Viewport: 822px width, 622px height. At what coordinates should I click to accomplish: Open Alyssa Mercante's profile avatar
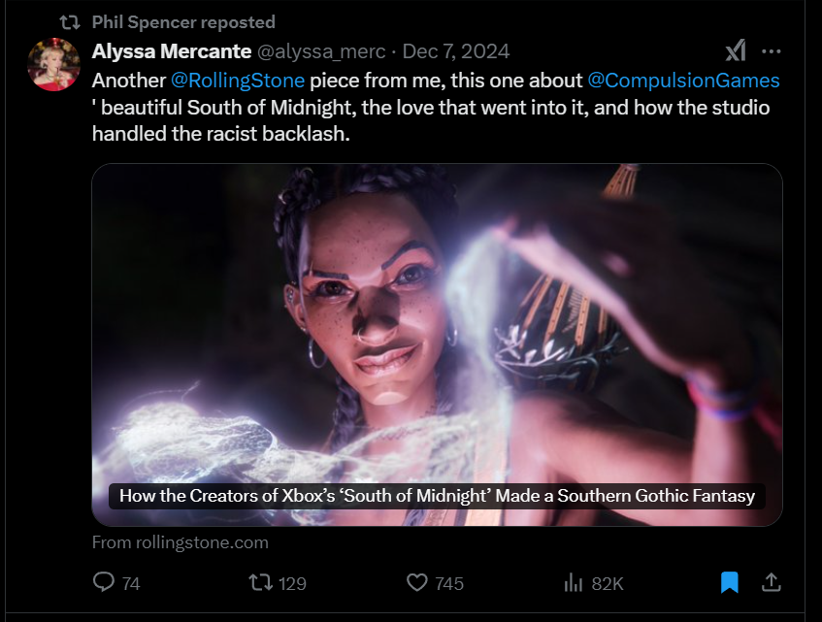(53, 65)
